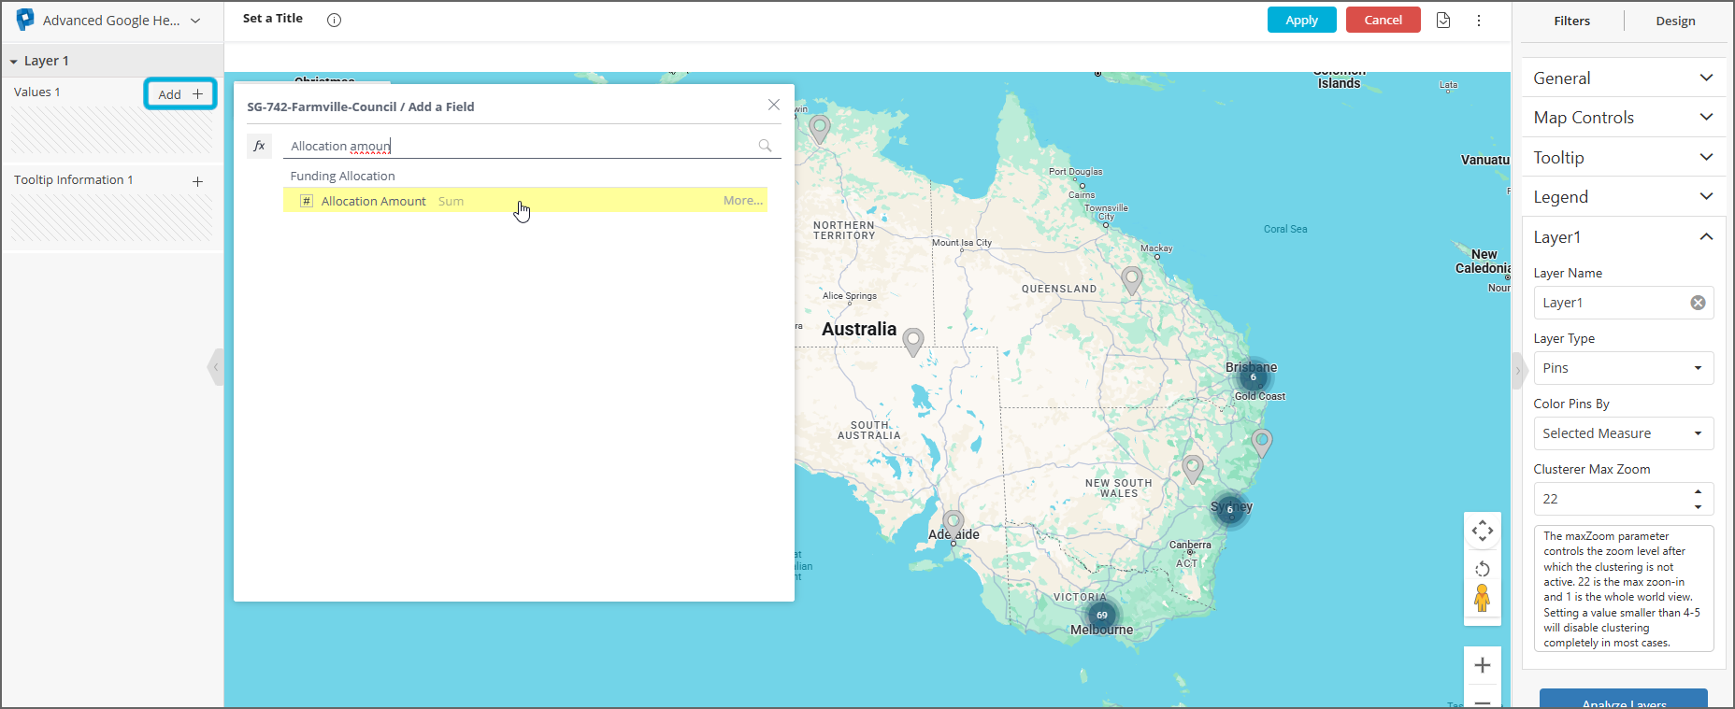This screenshot has height=709, width=1735.
Task: Click the document icon next to Cancel
Action: 1442,20
